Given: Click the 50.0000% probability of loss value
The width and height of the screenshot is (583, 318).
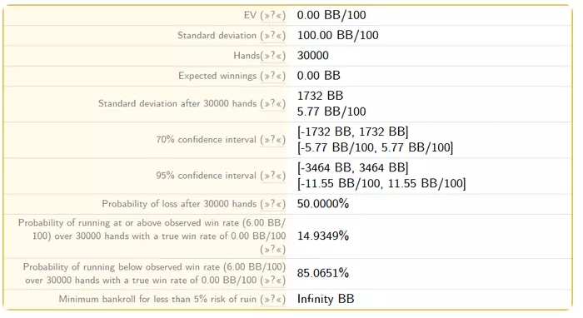Looking at the screenshot, I should 323,204.
